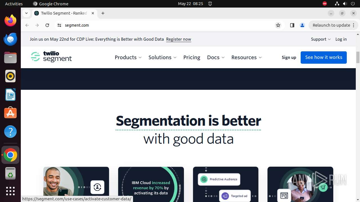
Task: Open the Activities overview
Action: [x=14, y=4]
